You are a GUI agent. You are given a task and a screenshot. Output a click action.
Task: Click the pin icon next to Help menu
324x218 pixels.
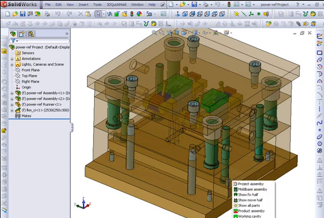click(163, 5)
